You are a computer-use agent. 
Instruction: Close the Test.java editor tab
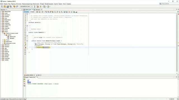[x=41, y=10]
